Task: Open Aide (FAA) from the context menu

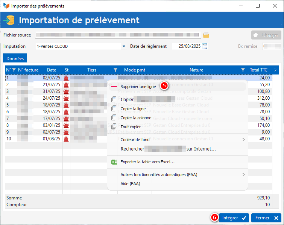Action: click(130, 184)
